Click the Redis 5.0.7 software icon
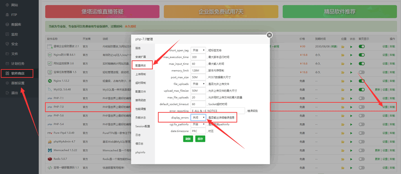The width and height of the screenshot is (401, 174). 50,159
